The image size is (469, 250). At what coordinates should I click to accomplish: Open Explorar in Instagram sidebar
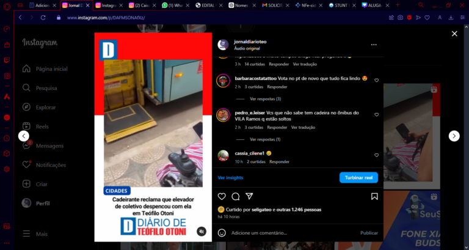coord(39,107)
